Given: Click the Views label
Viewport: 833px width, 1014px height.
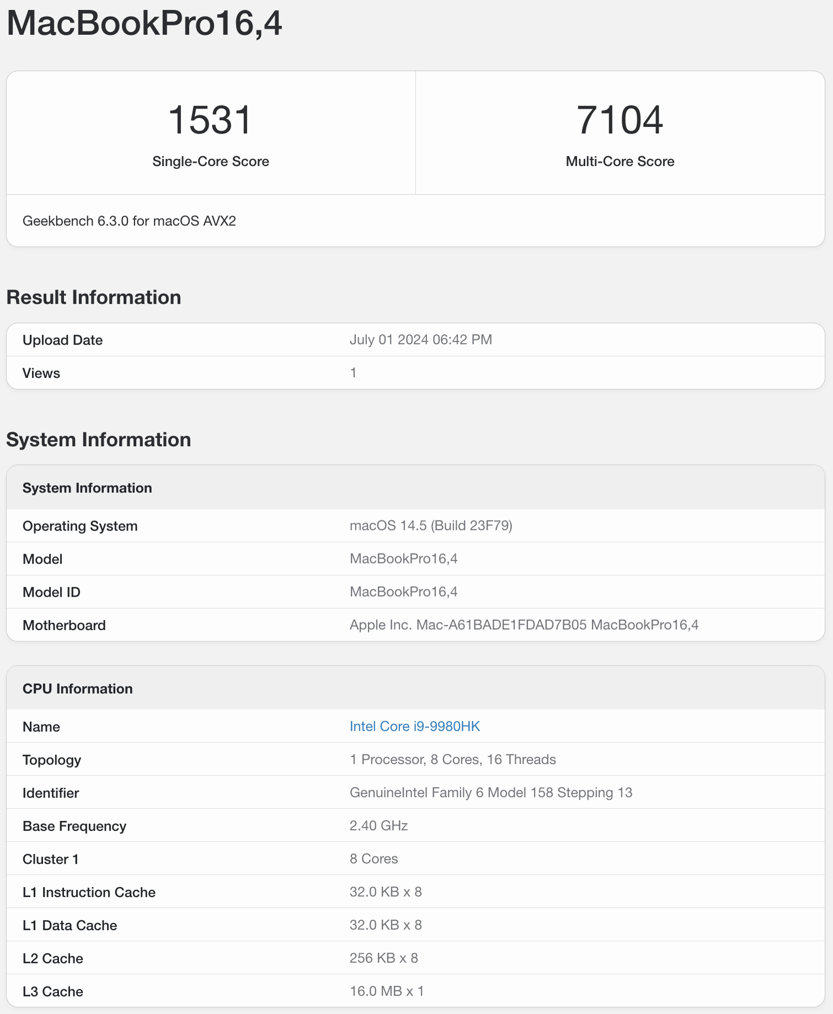Looking at the screenshot, I should click(41, 373).
